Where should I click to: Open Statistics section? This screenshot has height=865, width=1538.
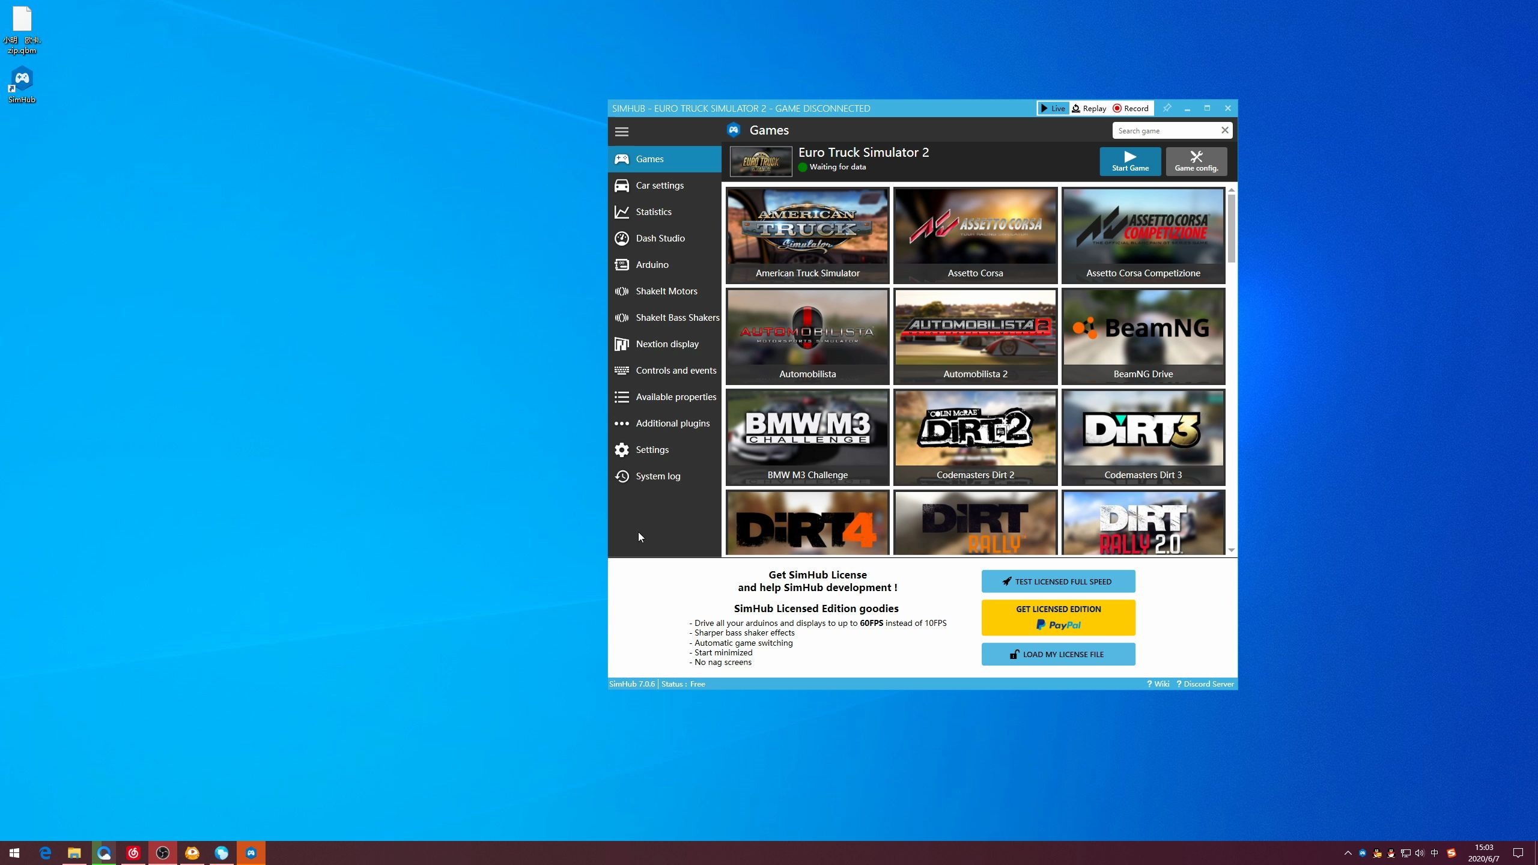point(664,212)
